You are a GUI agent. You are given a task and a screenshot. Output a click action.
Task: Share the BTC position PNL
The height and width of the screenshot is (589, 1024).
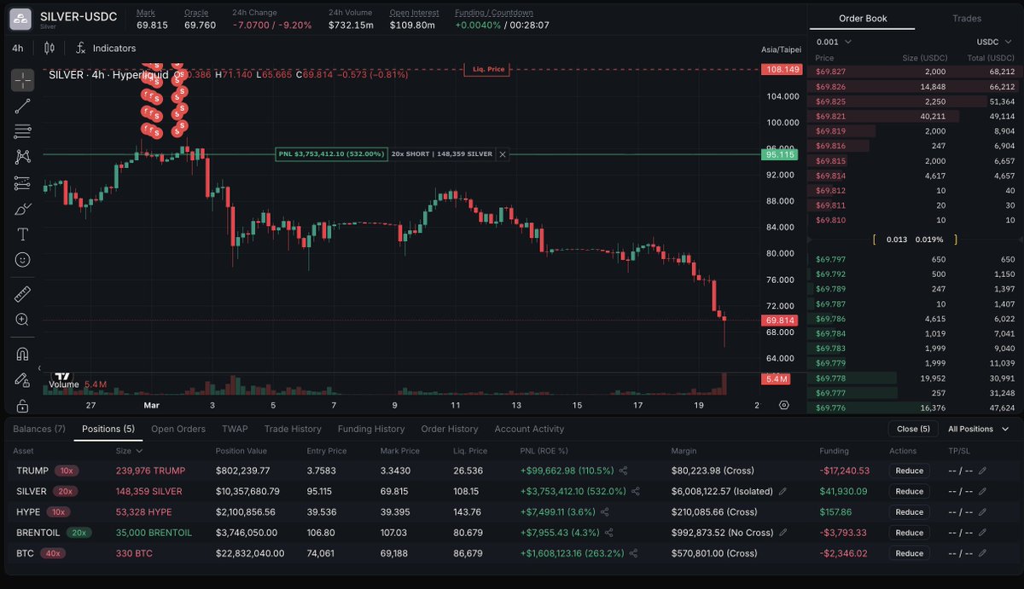(633, 553)
